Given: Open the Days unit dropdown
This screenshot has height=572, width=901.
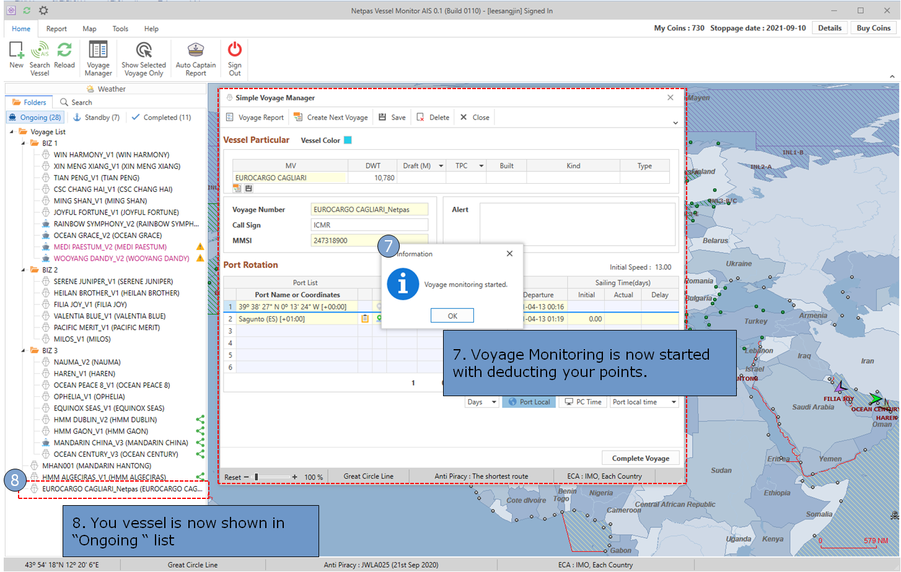Looking at the screenshot, I should point(481,402).
